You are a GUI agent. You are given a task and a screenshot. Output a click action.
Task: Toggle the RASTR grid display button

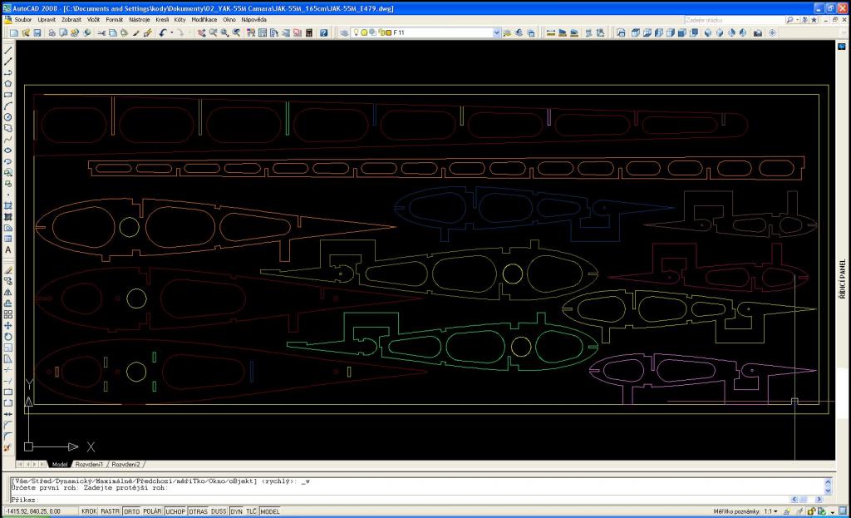(110, 511)
